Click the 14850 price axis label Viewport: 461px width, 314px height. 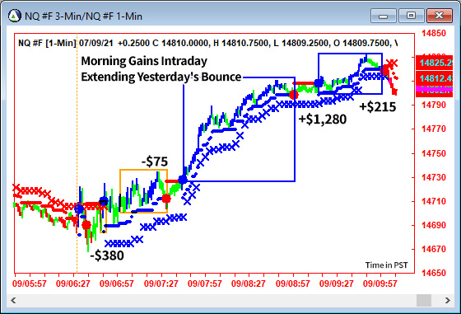pos(434,33)
